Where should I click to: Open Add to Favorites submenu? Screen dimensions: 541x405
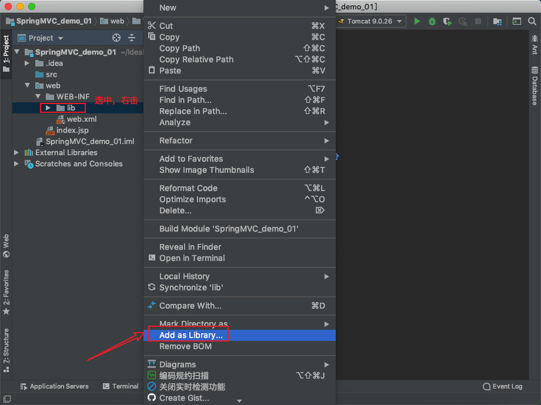(x=239, y=159)
